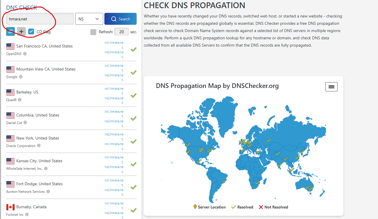Click the CHECK DNS PROPAGATION heading

tap(195, 5)
